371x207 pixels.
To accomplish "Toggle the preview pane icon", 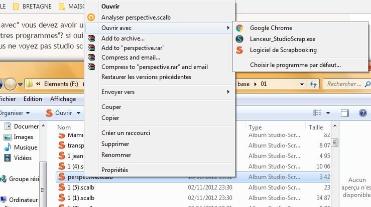I will click(x=345, y=113).
